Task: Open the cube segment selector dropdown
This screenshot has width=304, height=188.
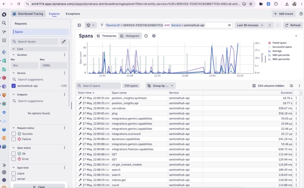Action: (91, 25)
